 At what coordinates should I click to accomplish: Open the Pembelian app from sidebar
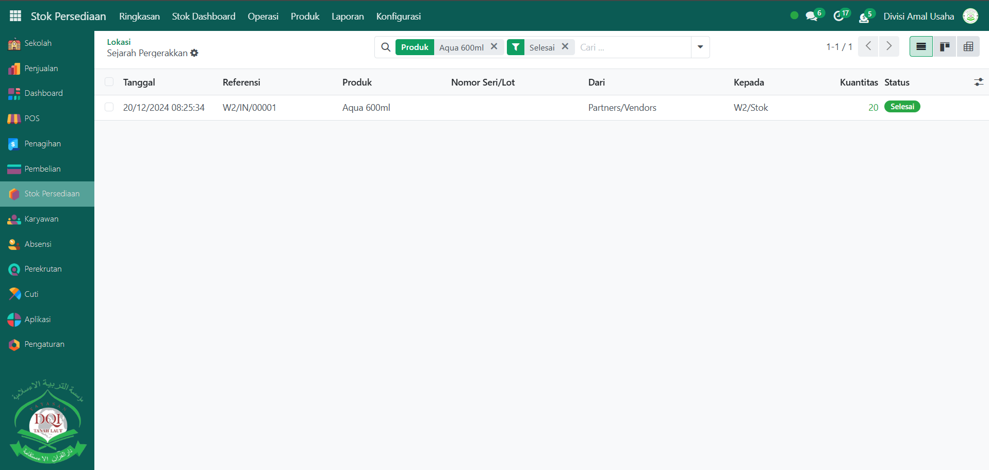point(42,169)
